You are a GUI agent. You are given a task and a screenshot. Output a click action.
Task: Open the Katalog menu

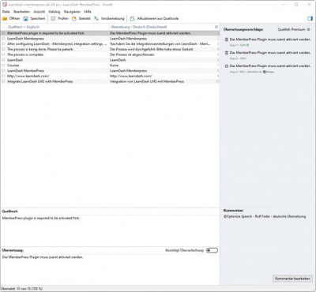point(55,12)
